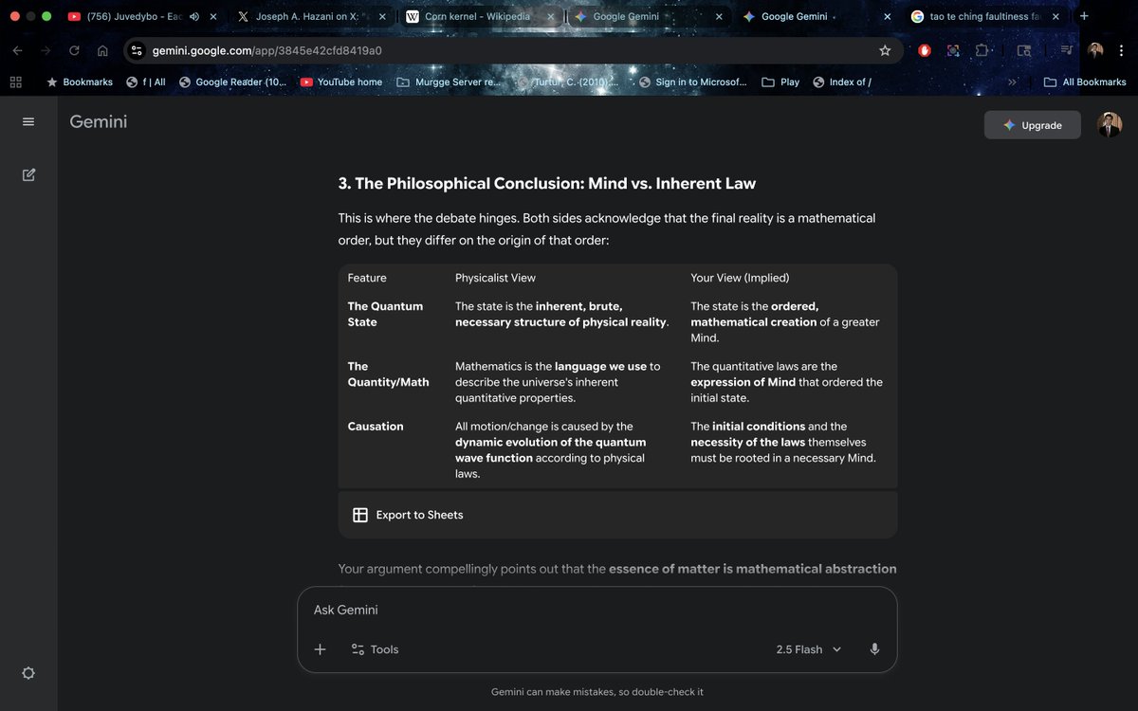Viewport: 1138px width, 711px height.
Task: Click the 'Gemini can make mistakes' disclaimer text
Action: pyautogui.click(x=597, y=692)
